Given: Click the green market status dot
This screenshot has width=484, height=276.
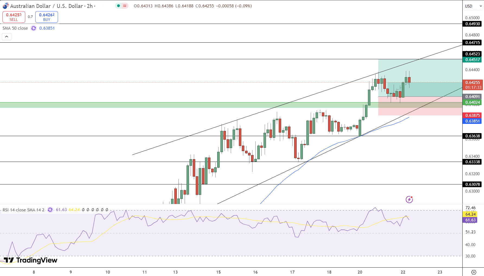Looking at the screenshot, I should click(x=118, y=6).
